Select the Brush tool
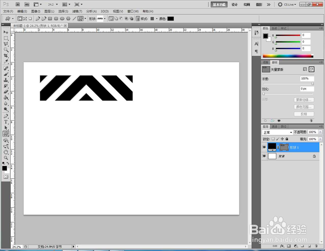Screen dimensions: 325x251 [6, 74]
